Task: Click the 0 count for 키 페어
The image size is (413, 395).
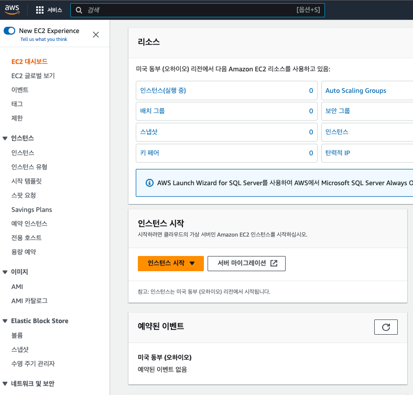Action: pos(311,153)
